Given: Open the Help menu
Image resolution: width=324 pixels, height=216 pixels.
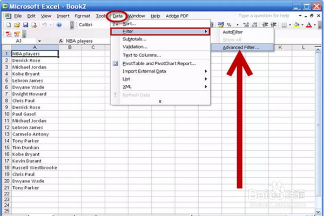Looking at the screenshot, I should coord(155,16).
